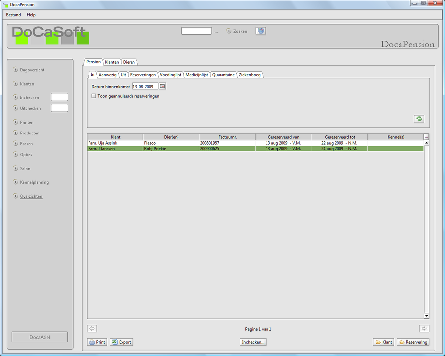This screenshot has height=356, width=445.
Task: Click the green refresh icon button
Action: 419,118
